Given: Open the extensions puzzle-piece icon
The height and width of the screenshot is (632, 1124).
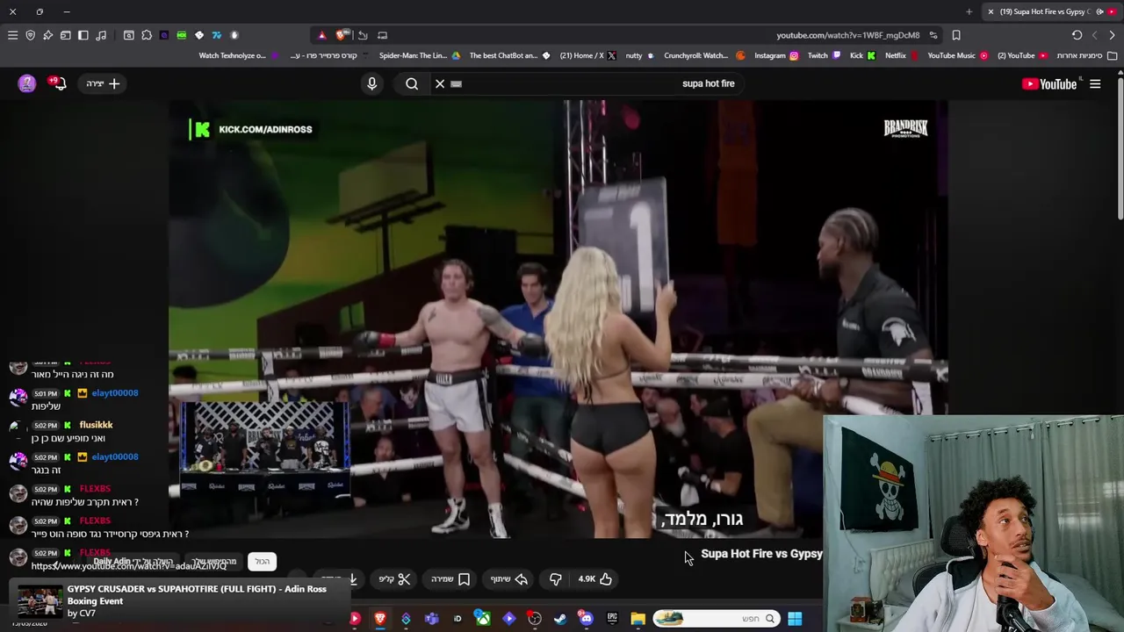Looking at the screenshot, I should click(x=147, y=35).
